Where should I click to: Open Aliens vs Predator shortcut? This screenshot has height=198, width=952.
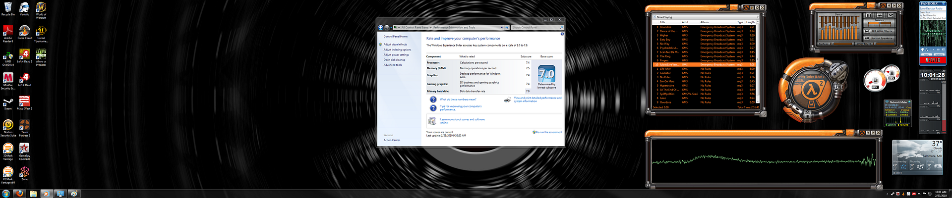[x=41, y=57]
